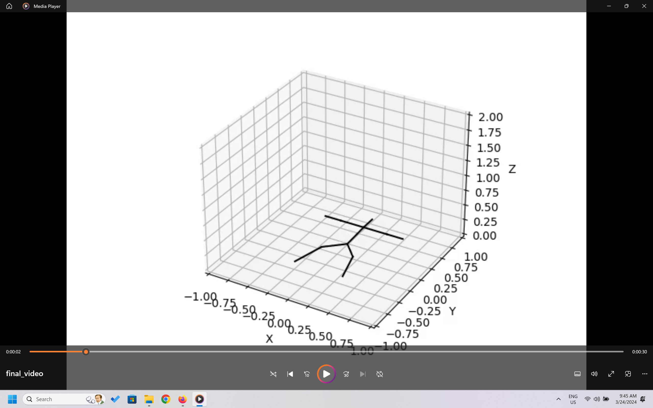Open subtitles and captions options
Viewport: 653px width, 408px height.
[x=577, y=374]
